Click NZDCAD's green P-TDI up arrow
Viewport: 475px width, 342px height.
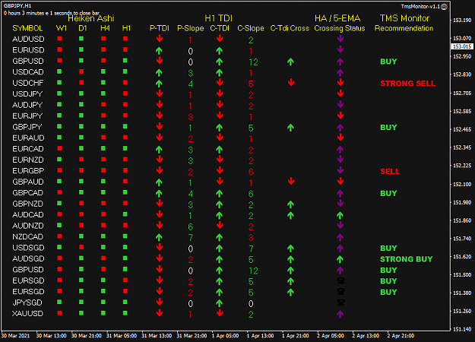(x=159, y=237)
